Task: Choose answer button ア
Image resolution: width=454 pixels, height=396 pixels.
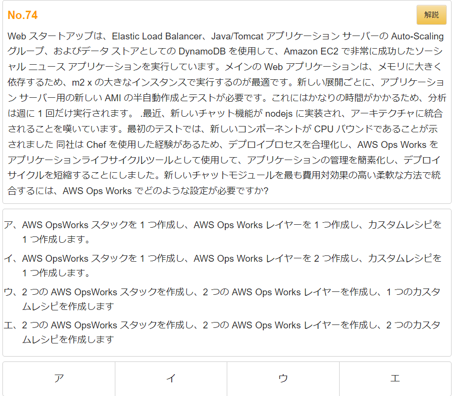Action: click(x=59, y=378)
